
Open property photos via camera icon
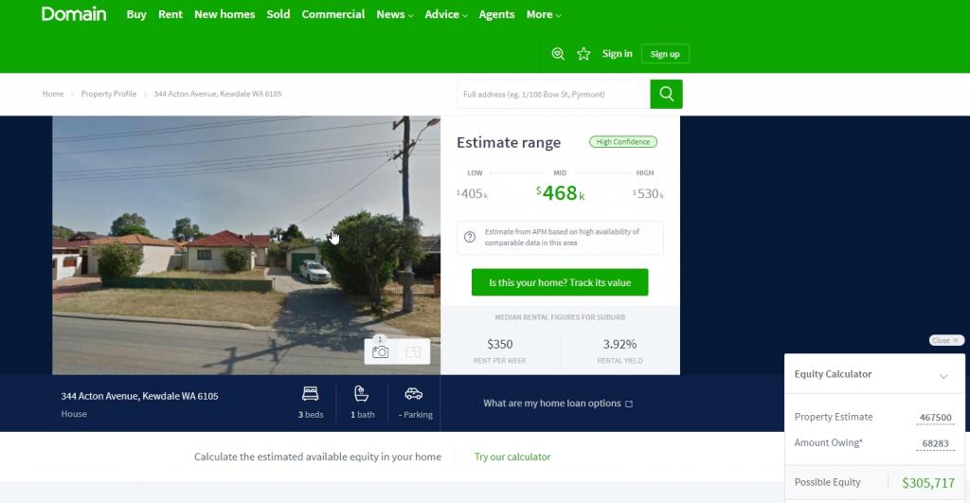click(x=381, y=351)
